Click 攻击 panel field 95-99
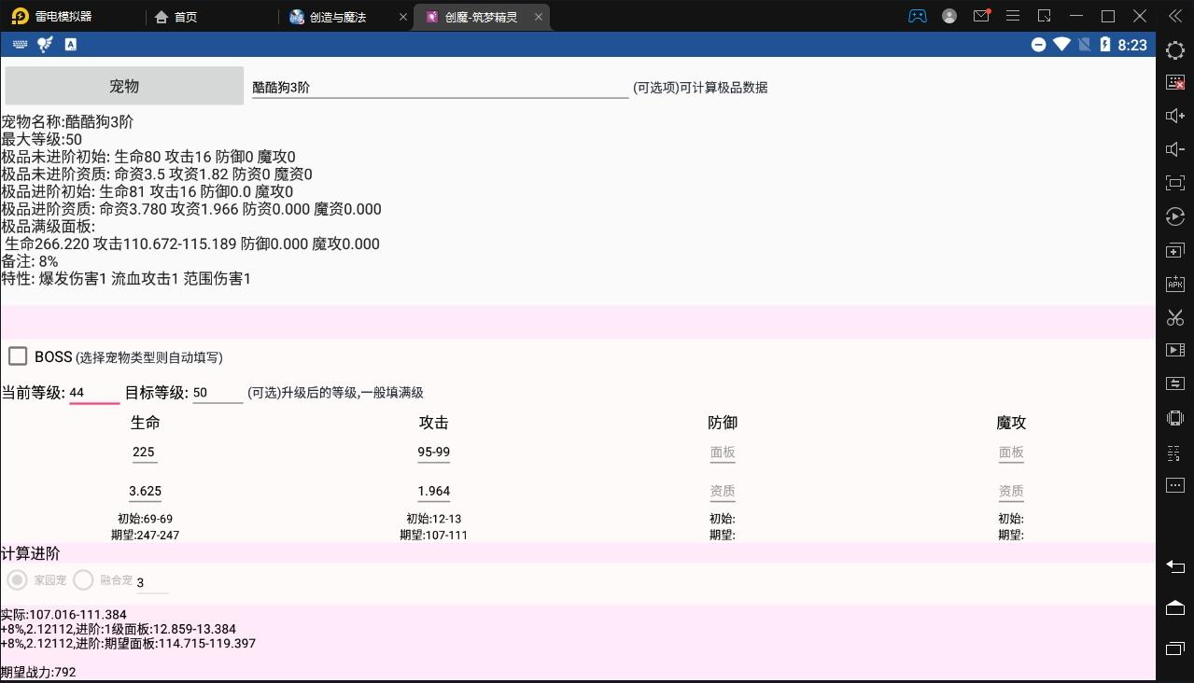Viewport: 1194px width, 683px height. point(433,452)
